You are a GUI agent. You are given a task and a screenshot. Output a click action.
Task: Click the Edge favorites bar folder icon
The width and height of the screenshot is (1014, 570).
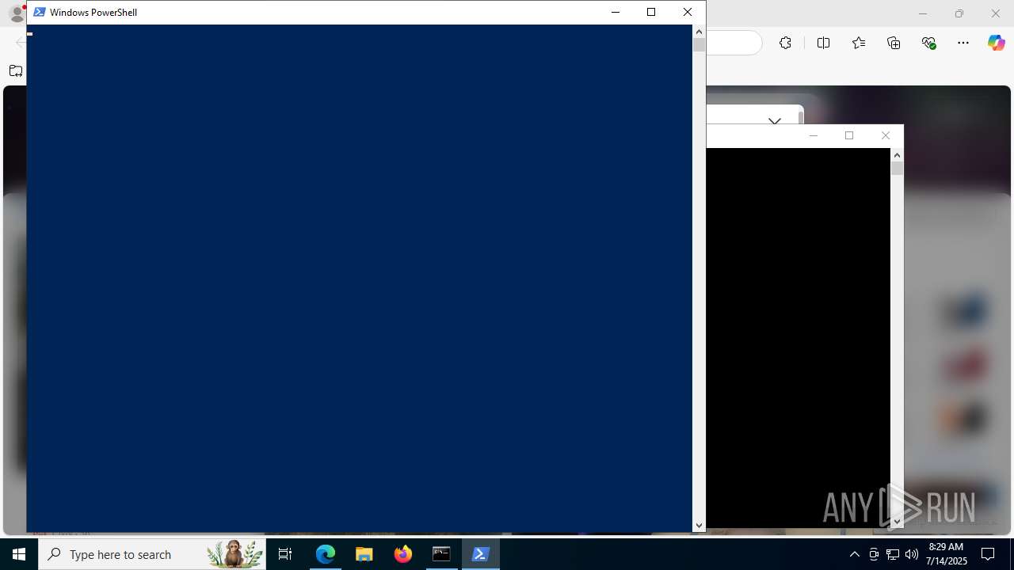[16, 70]
